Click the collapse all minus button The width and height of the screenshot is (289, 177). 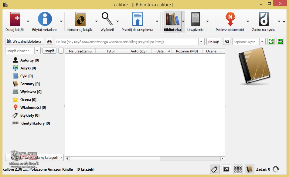click(x=61, y=51)
